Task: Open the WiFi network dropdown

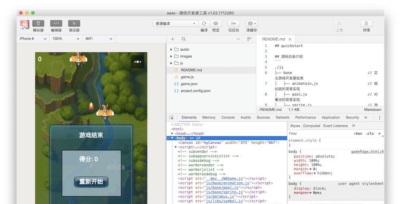Action: click(99, 39)
